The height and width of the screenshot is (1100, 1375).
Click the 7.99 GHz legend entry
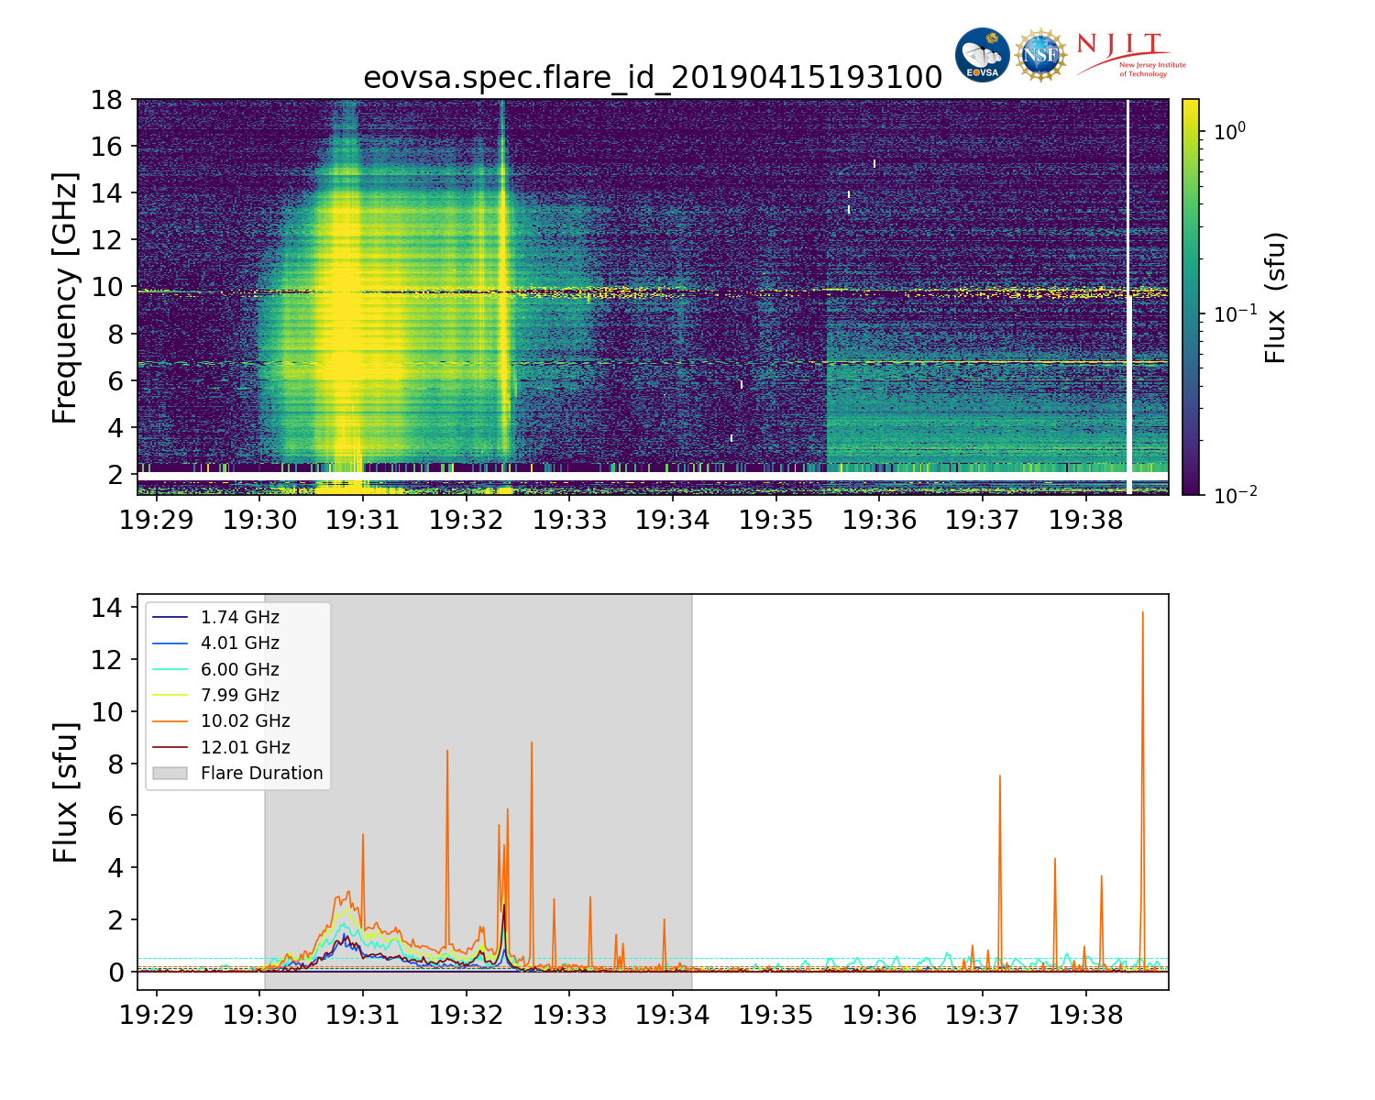coord(216,695)
